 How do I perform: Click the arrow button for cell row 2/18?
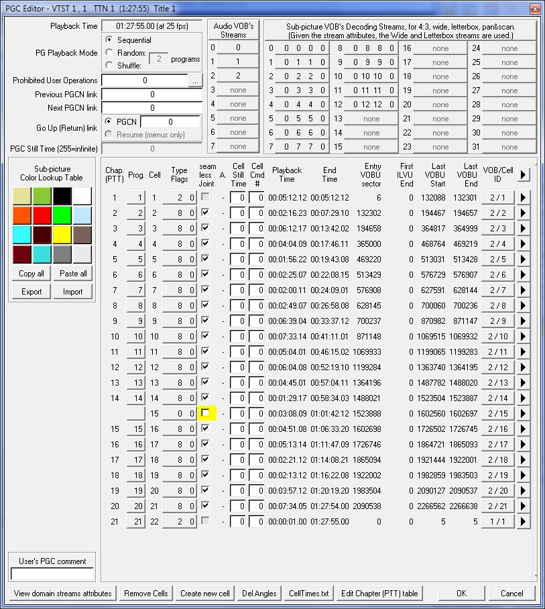524,460
